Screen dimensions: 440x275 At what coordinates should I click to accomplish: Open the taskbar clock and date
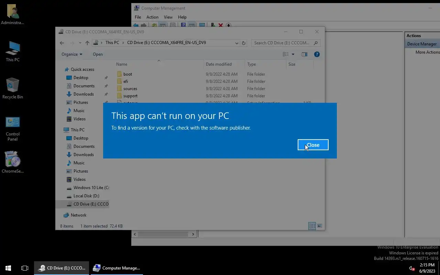427,268
